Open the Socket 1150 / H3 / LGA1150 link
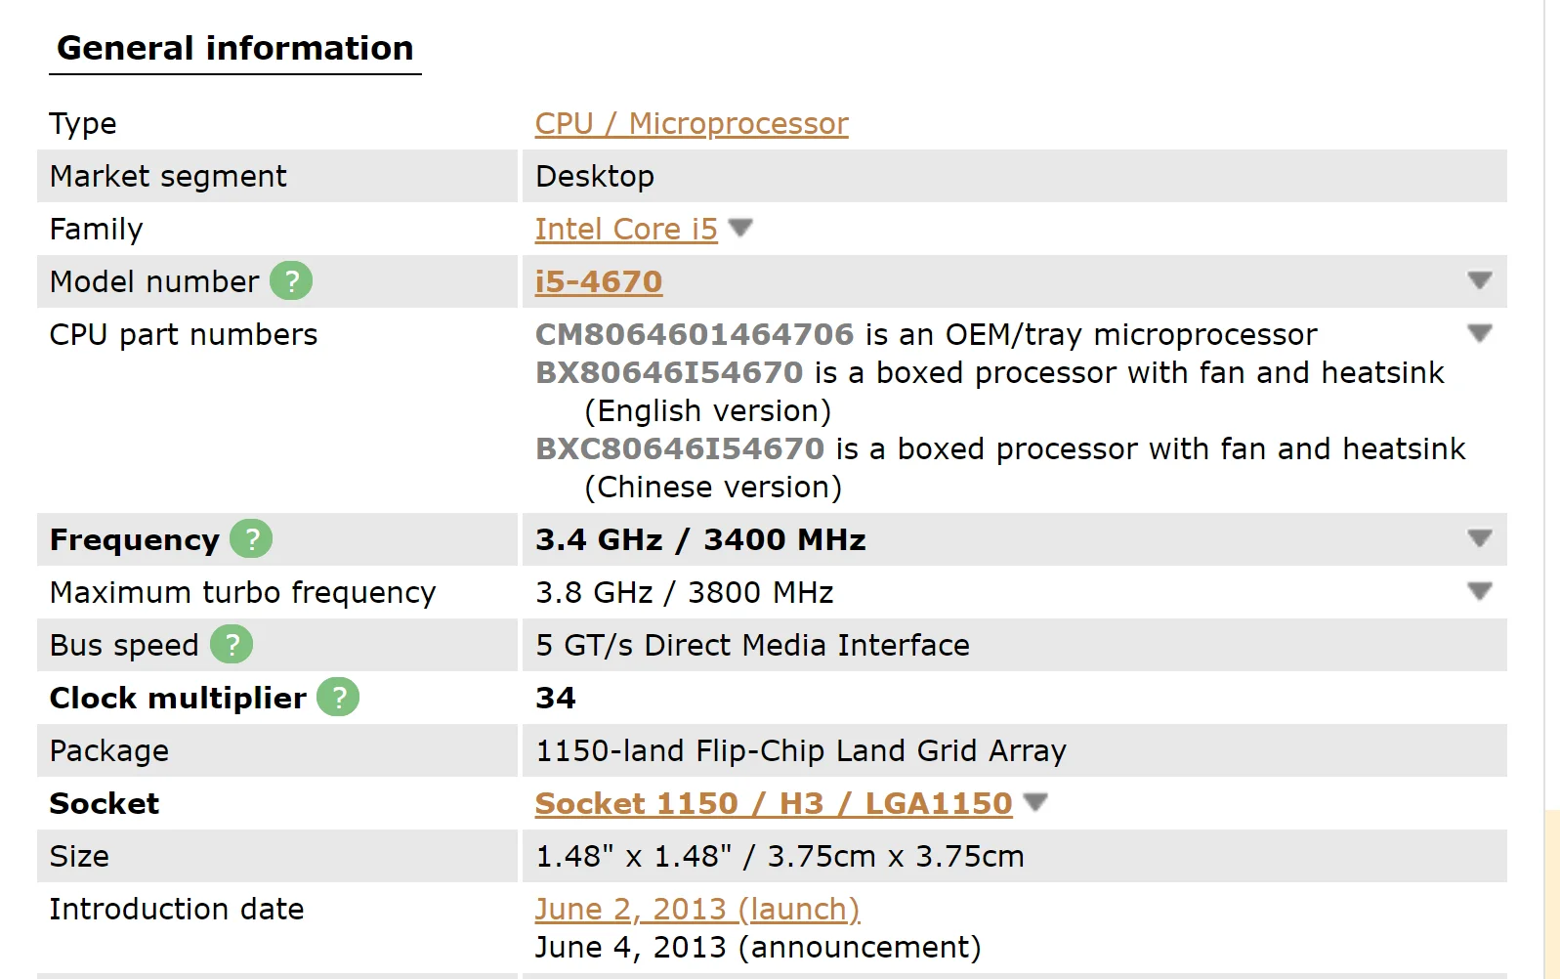The image size is (1560, 979). click(773, 804)
